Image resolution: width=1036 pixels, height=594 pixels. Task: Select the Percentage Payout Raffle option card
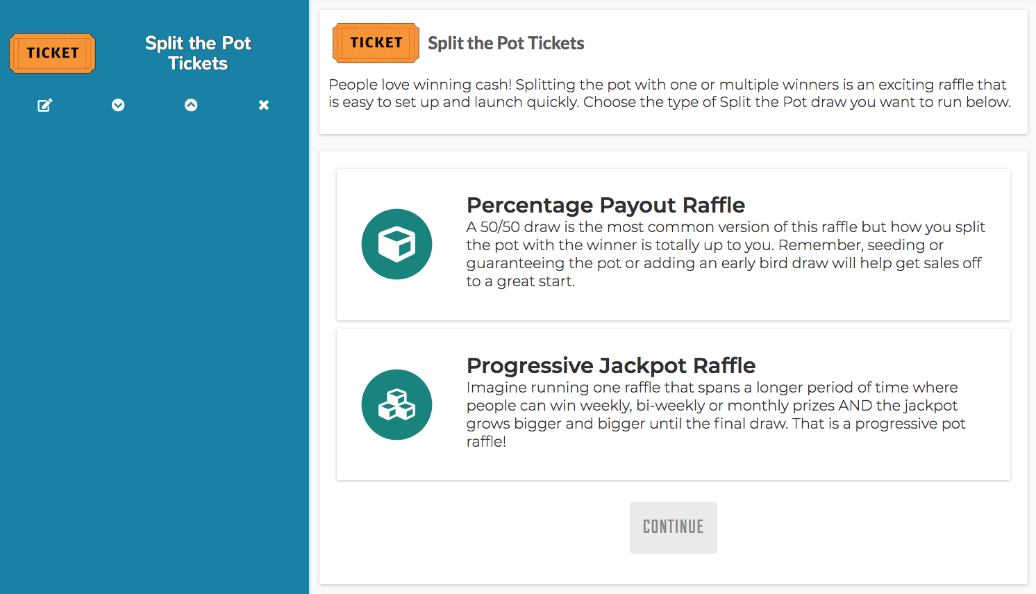coord(674,244)
